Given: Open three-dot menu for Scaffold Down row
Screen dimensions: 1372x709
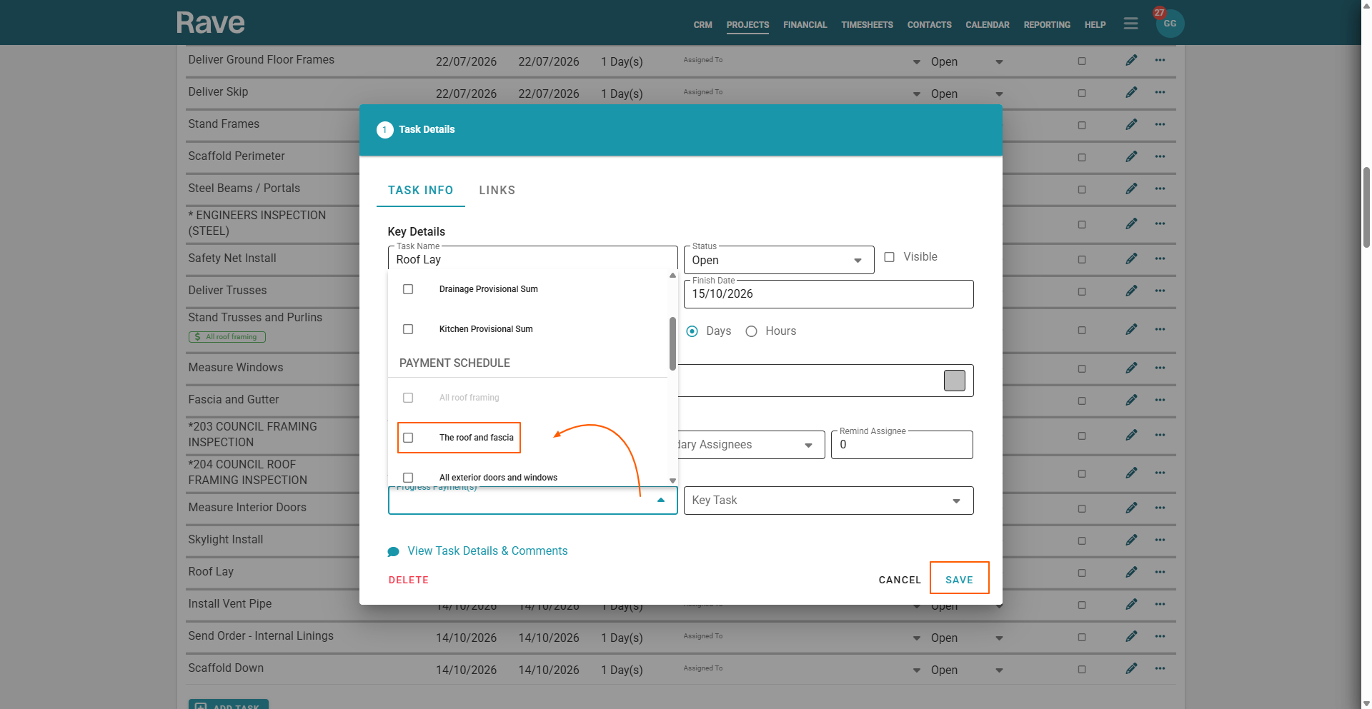Looking at the screenshot, I should (1160, 668).
